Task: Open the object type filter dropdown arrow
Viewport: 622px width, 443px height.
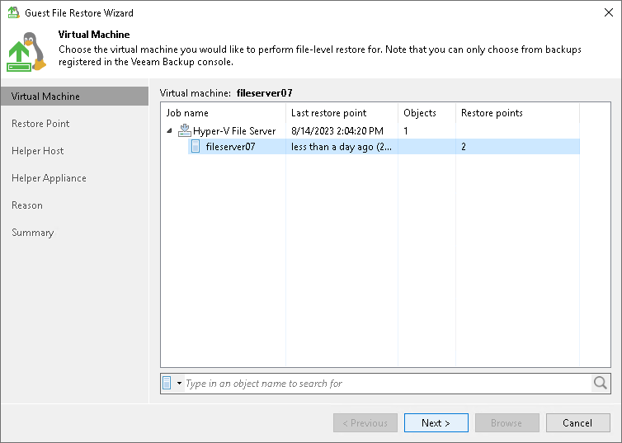Action: tap(179, 383)
